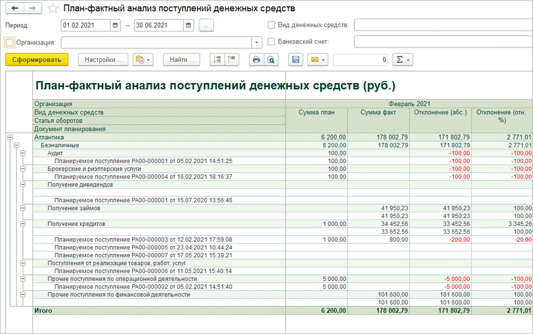Open calendar for period end date
Image resolution: width=533 pixels, height=334 pixels.
point(188,25)
